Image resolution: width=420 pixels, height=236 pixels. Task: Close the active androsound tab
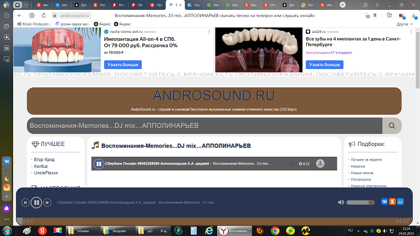[180, 5]
